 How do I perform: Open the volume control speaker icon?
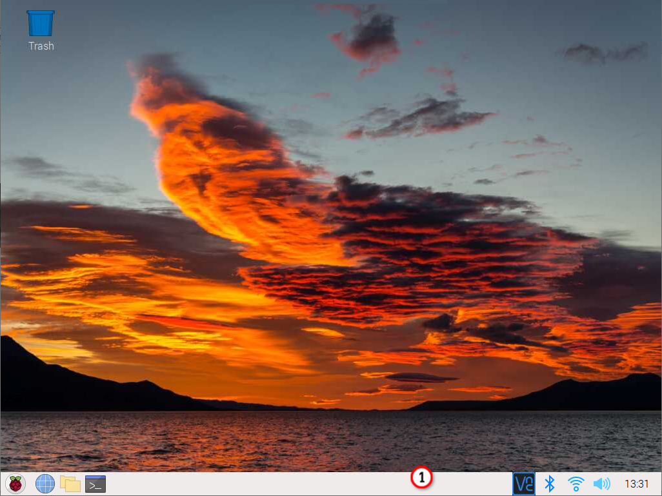tap(601, 484)
